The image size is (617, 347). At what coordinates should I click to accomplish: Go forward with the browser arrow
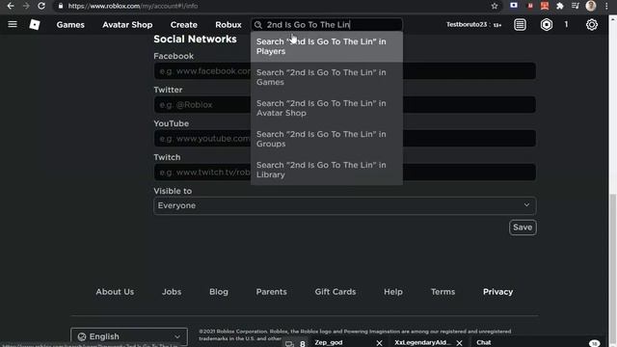[x=26, y=6]
